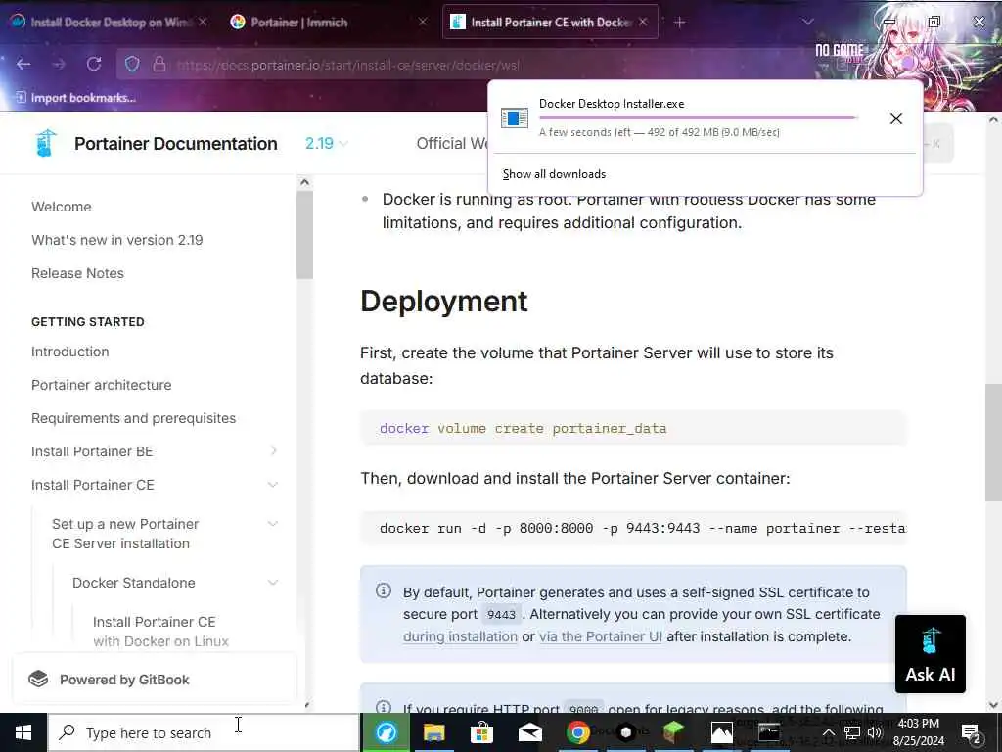Image resolution: width=1002 pixels, height=752 pixels.
Task: Dismiss the Docker Desktop Installer download entry
Action: (x=896, y=118)
